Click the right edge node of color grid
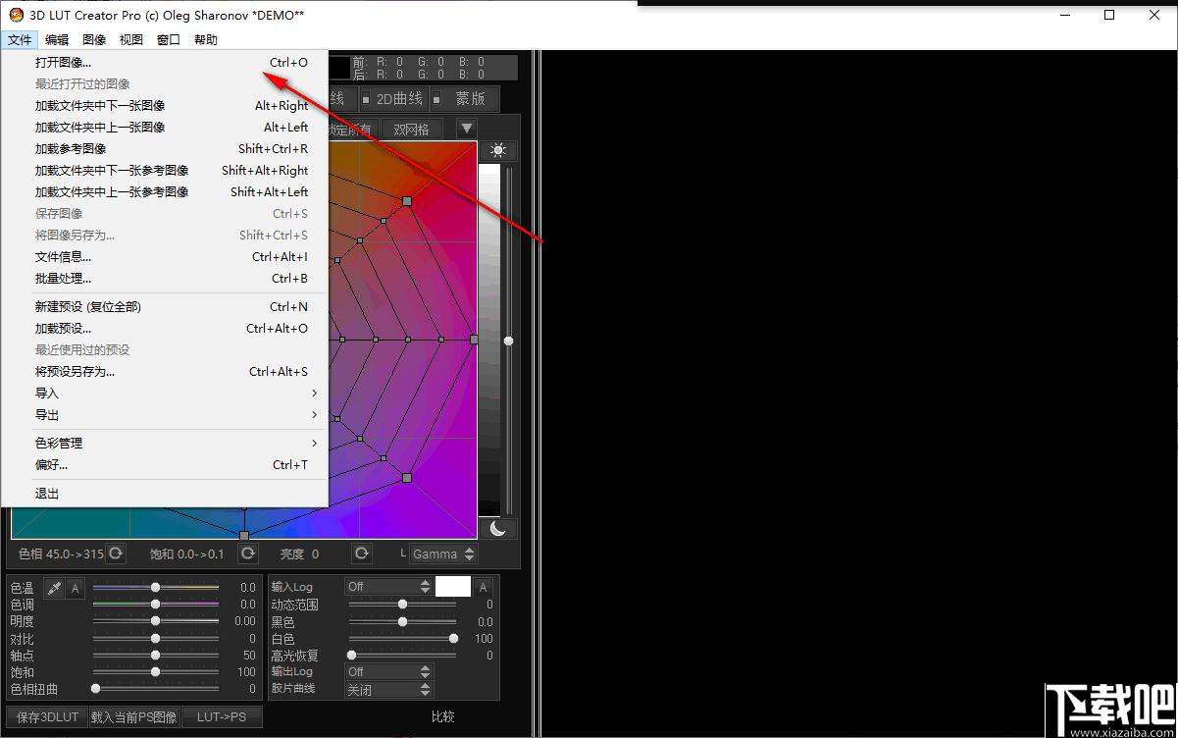Image resolution: width=1178 pixels, height=738 pixels. click(474, 339)
